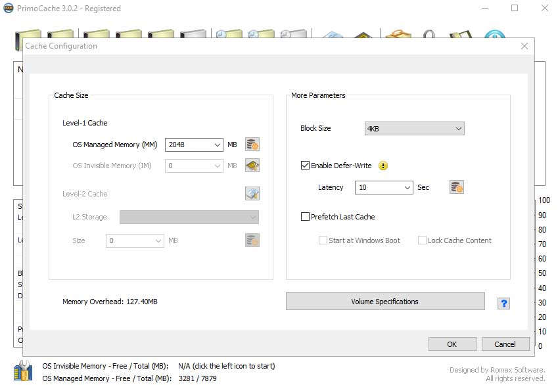Click the chip icon beside OS Invisible Memory

[252, 166]
